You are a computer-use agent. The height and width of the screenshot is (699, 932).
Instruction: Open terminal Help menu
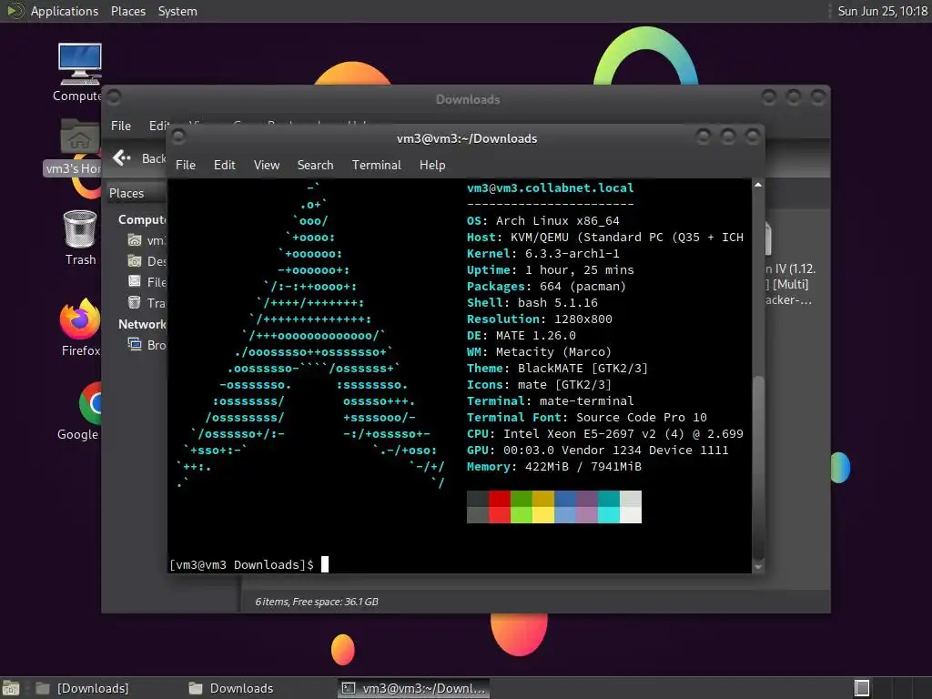pyautogui.click(x=432, y=165)
